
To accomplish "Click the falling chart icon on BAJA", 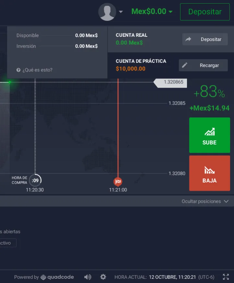I will point(209,170).
